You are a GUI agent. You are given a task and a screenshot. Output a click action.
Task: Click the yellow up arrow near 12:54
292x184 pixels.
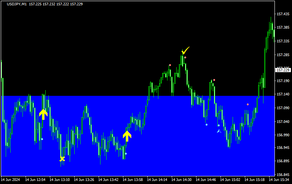pos(43,114)
